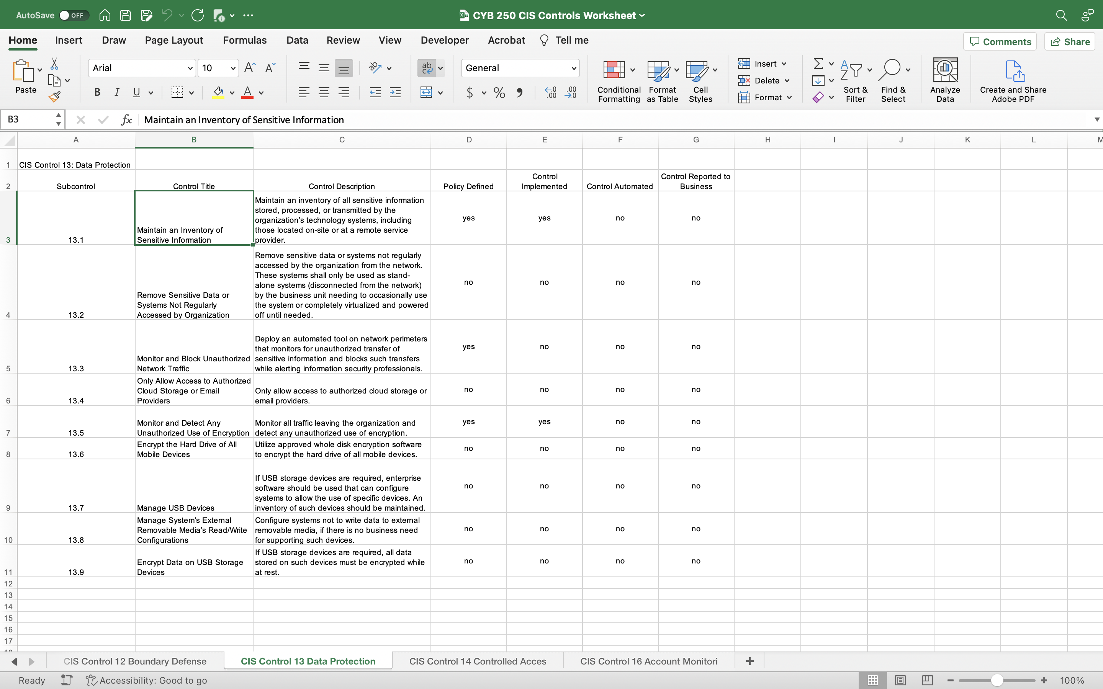Viewport: 1103px width, 689px height.
Task: Click the Share button
Action: click(x=1069, y=41)
